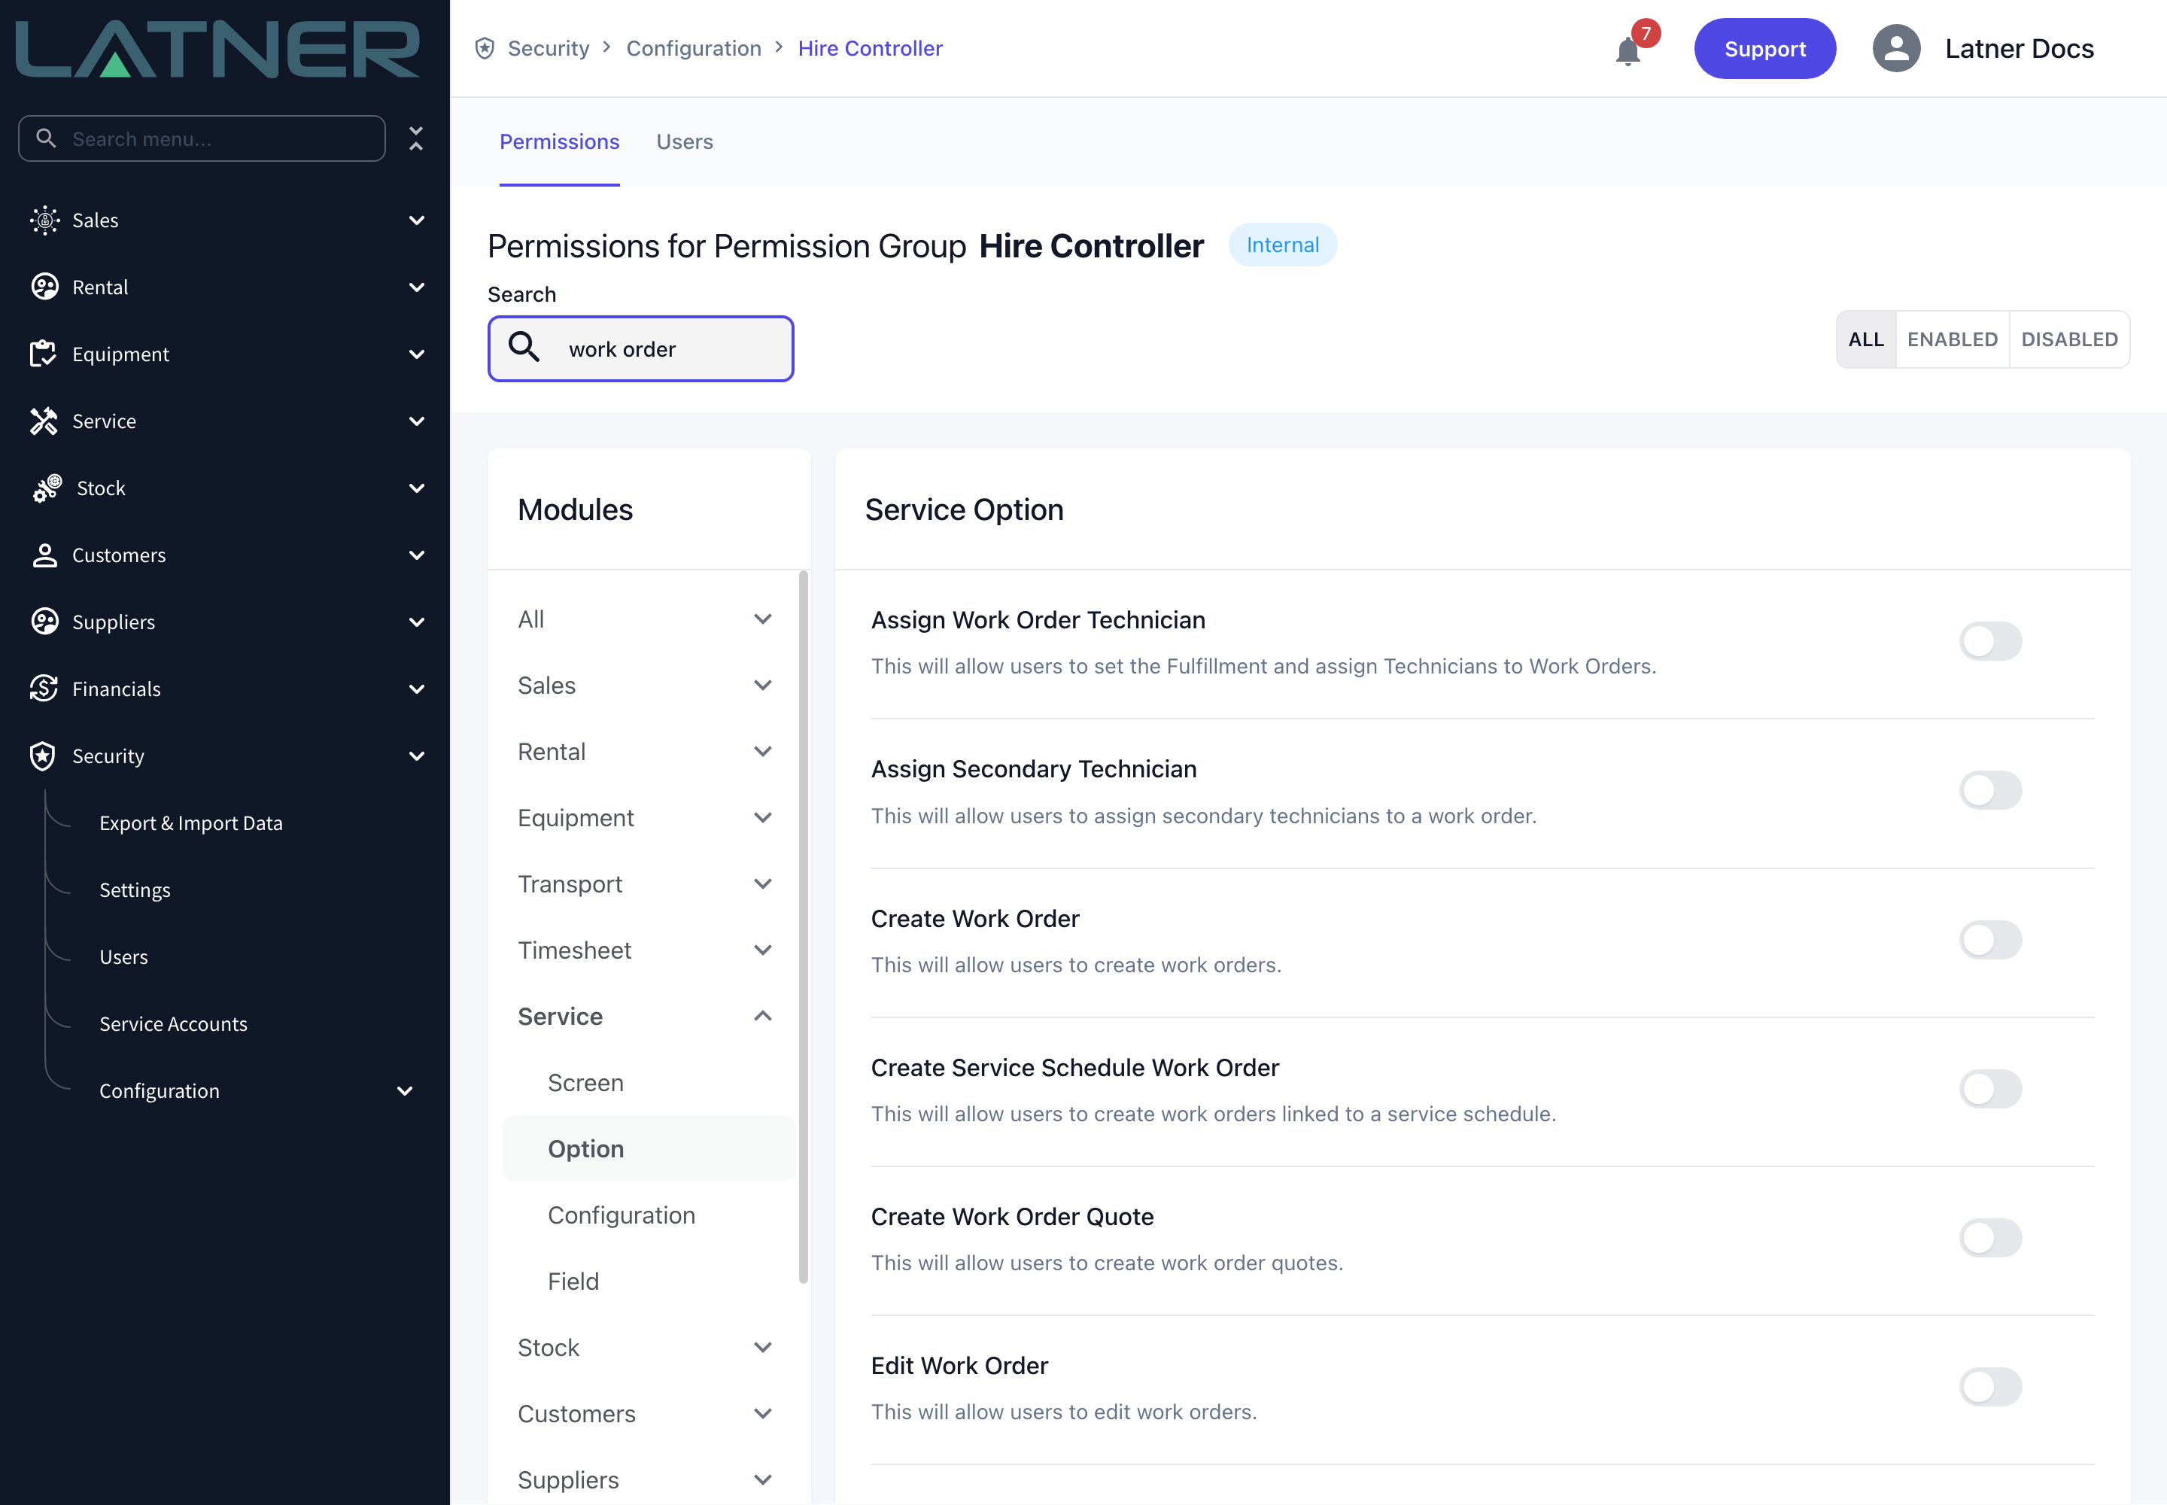Click the magnifier icon in permissions search
Image resolution: width=2167 pixels, height=1505 pixels.
[524, 348]
